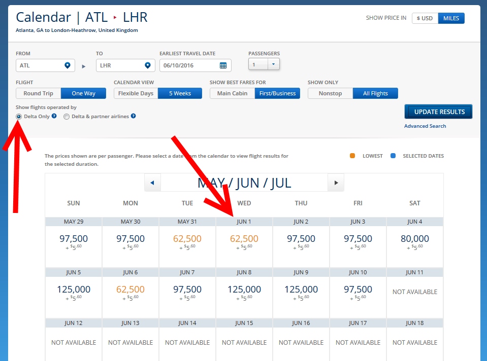
Task: Click the orange LOWEST fare swatch
Action: tap(353, 156)
